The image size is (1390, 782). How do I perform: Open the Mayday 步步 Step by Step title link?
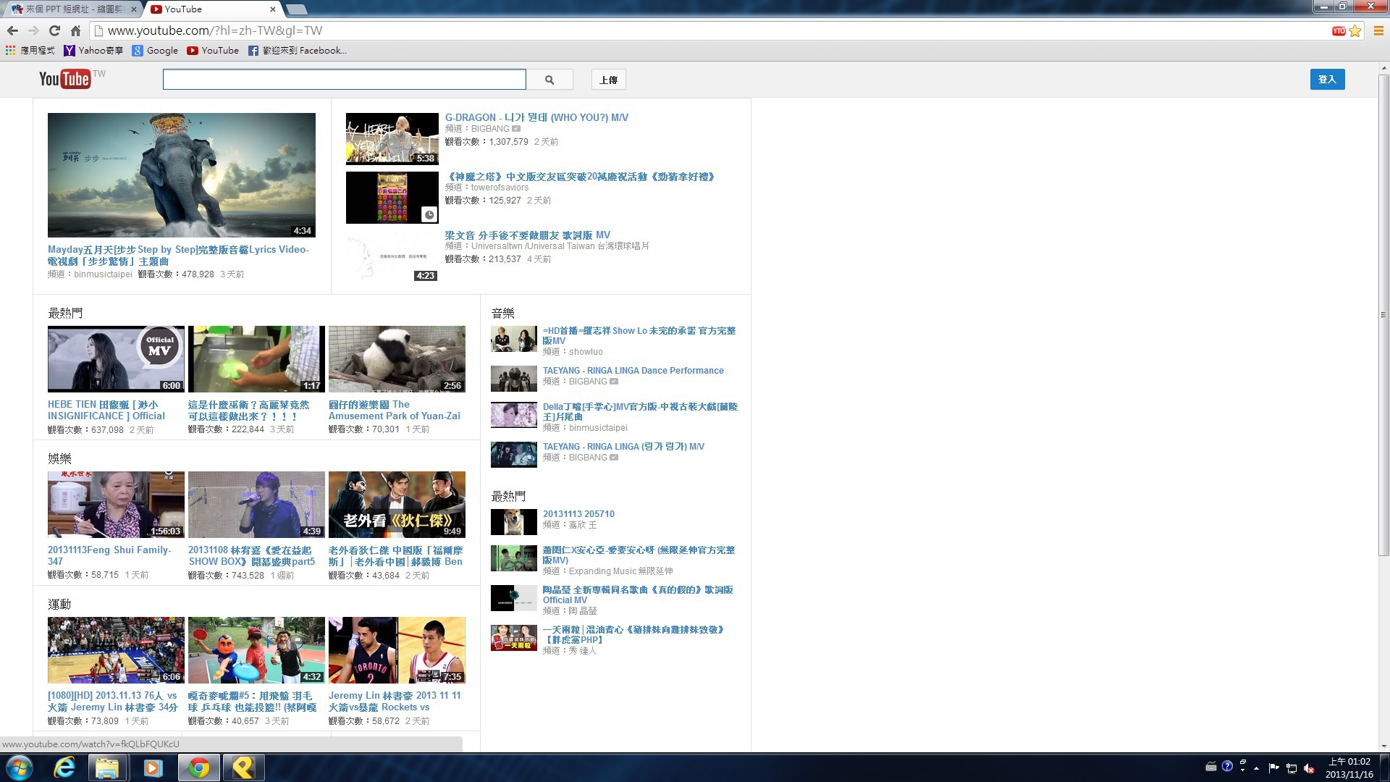pos(178,255)
